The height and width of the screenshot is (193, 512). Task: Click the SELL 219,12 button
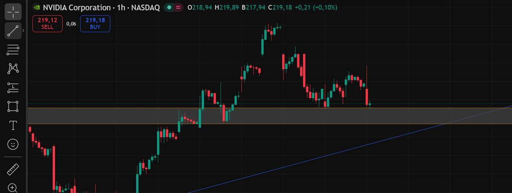coord(47,23)
